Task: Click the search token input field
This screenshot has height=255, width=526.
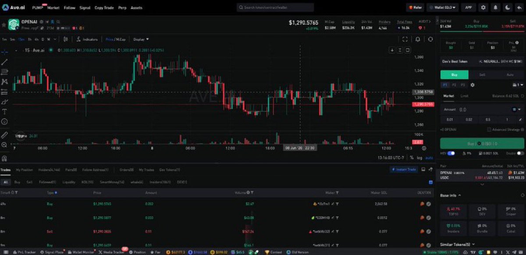Action: [275, 7]
